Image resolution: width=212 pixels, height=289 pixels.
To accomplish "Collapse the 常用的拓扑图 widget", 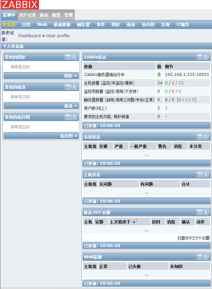I will tap(74, 117).
